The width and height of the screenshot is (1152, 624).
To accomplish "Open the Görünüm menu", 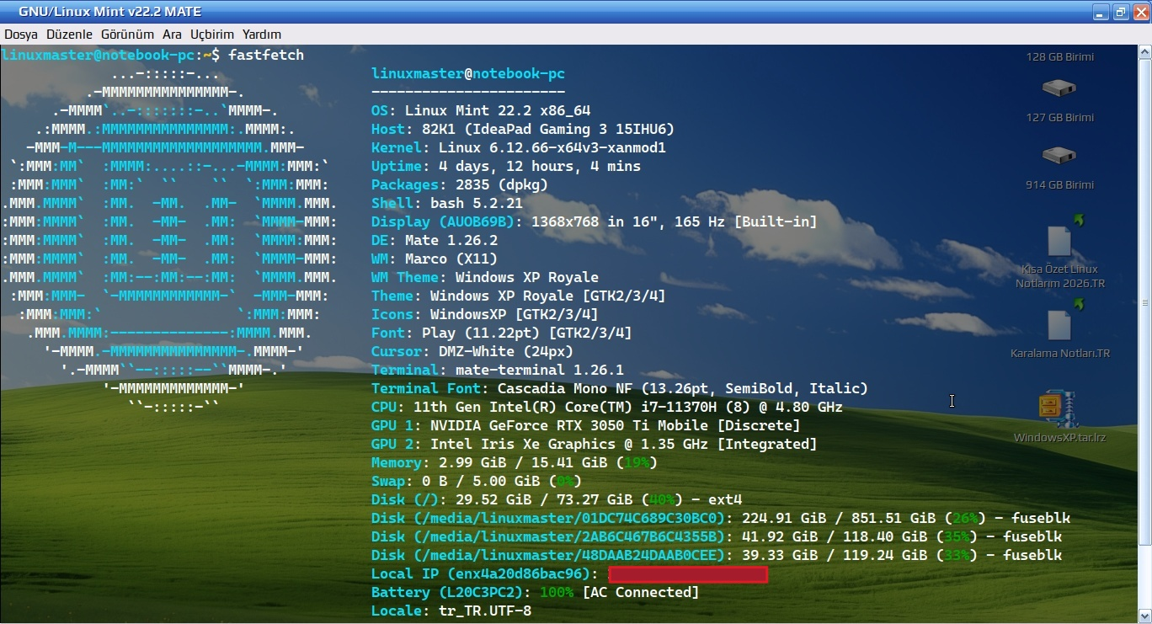I will tap(127, 35).
